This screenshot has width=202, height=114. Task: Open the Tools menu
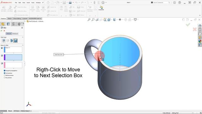[33, 3]
